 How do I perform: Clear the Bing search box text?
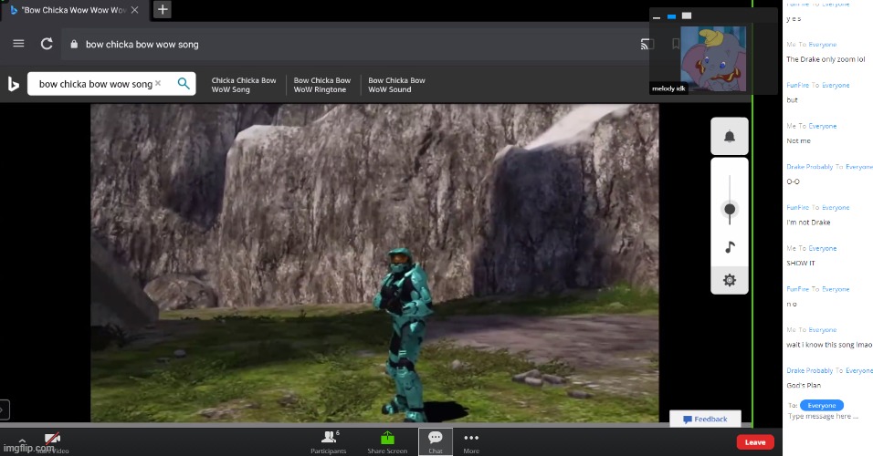(158, 84)
